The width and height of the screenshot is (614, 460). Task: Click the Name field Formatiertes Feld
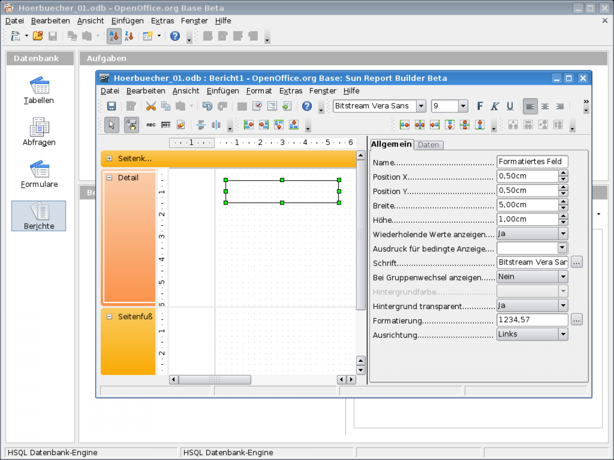click(x=532, y=161)
